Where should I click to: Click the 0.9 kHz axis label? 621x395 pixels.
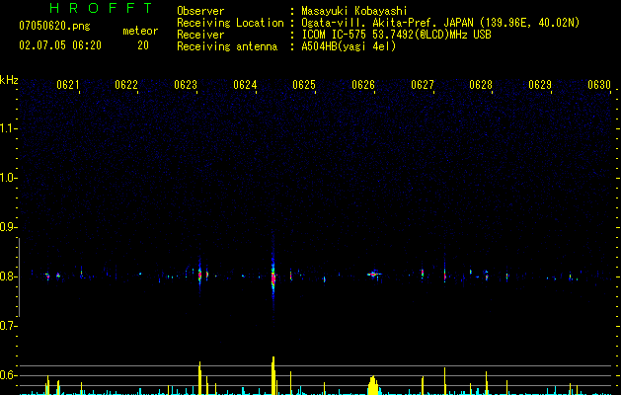(x=8, y=227)
